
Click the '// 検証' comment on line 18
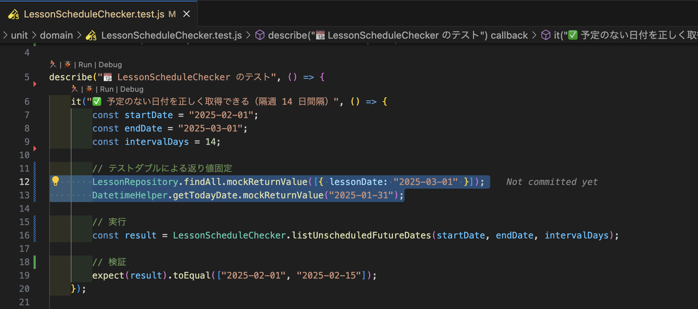coord(109,262)
